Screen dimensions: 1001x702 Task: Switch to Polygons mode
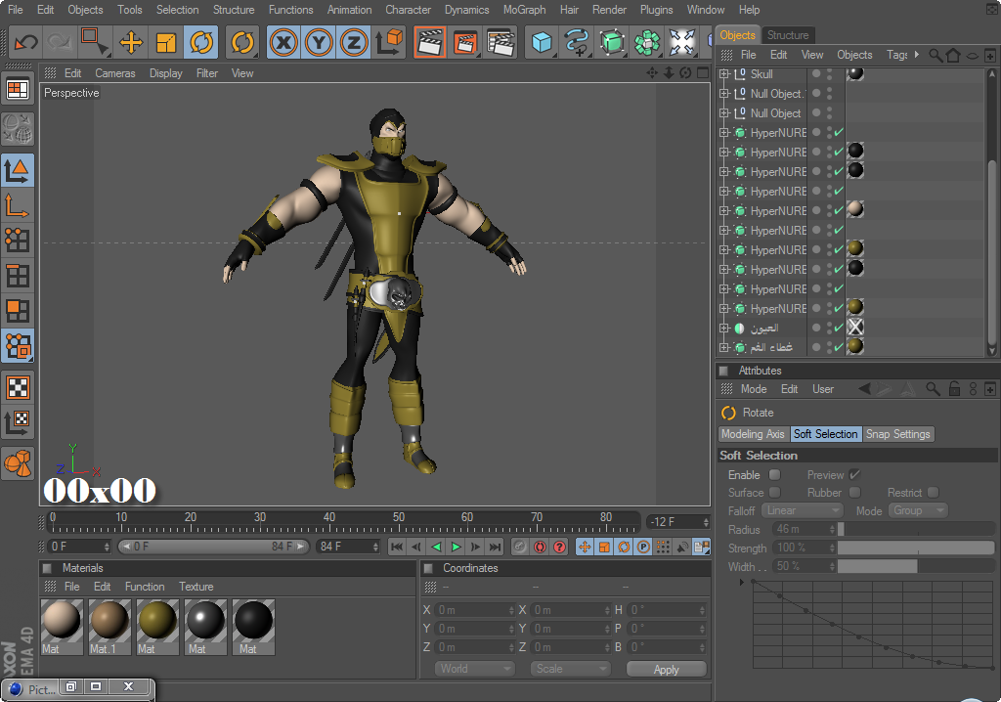tap(18, 311)
